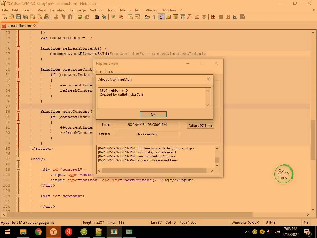Screen dimensions: 317x238
Task: Collapse the content div fold on line 104
Action: (x=18, y=196)
